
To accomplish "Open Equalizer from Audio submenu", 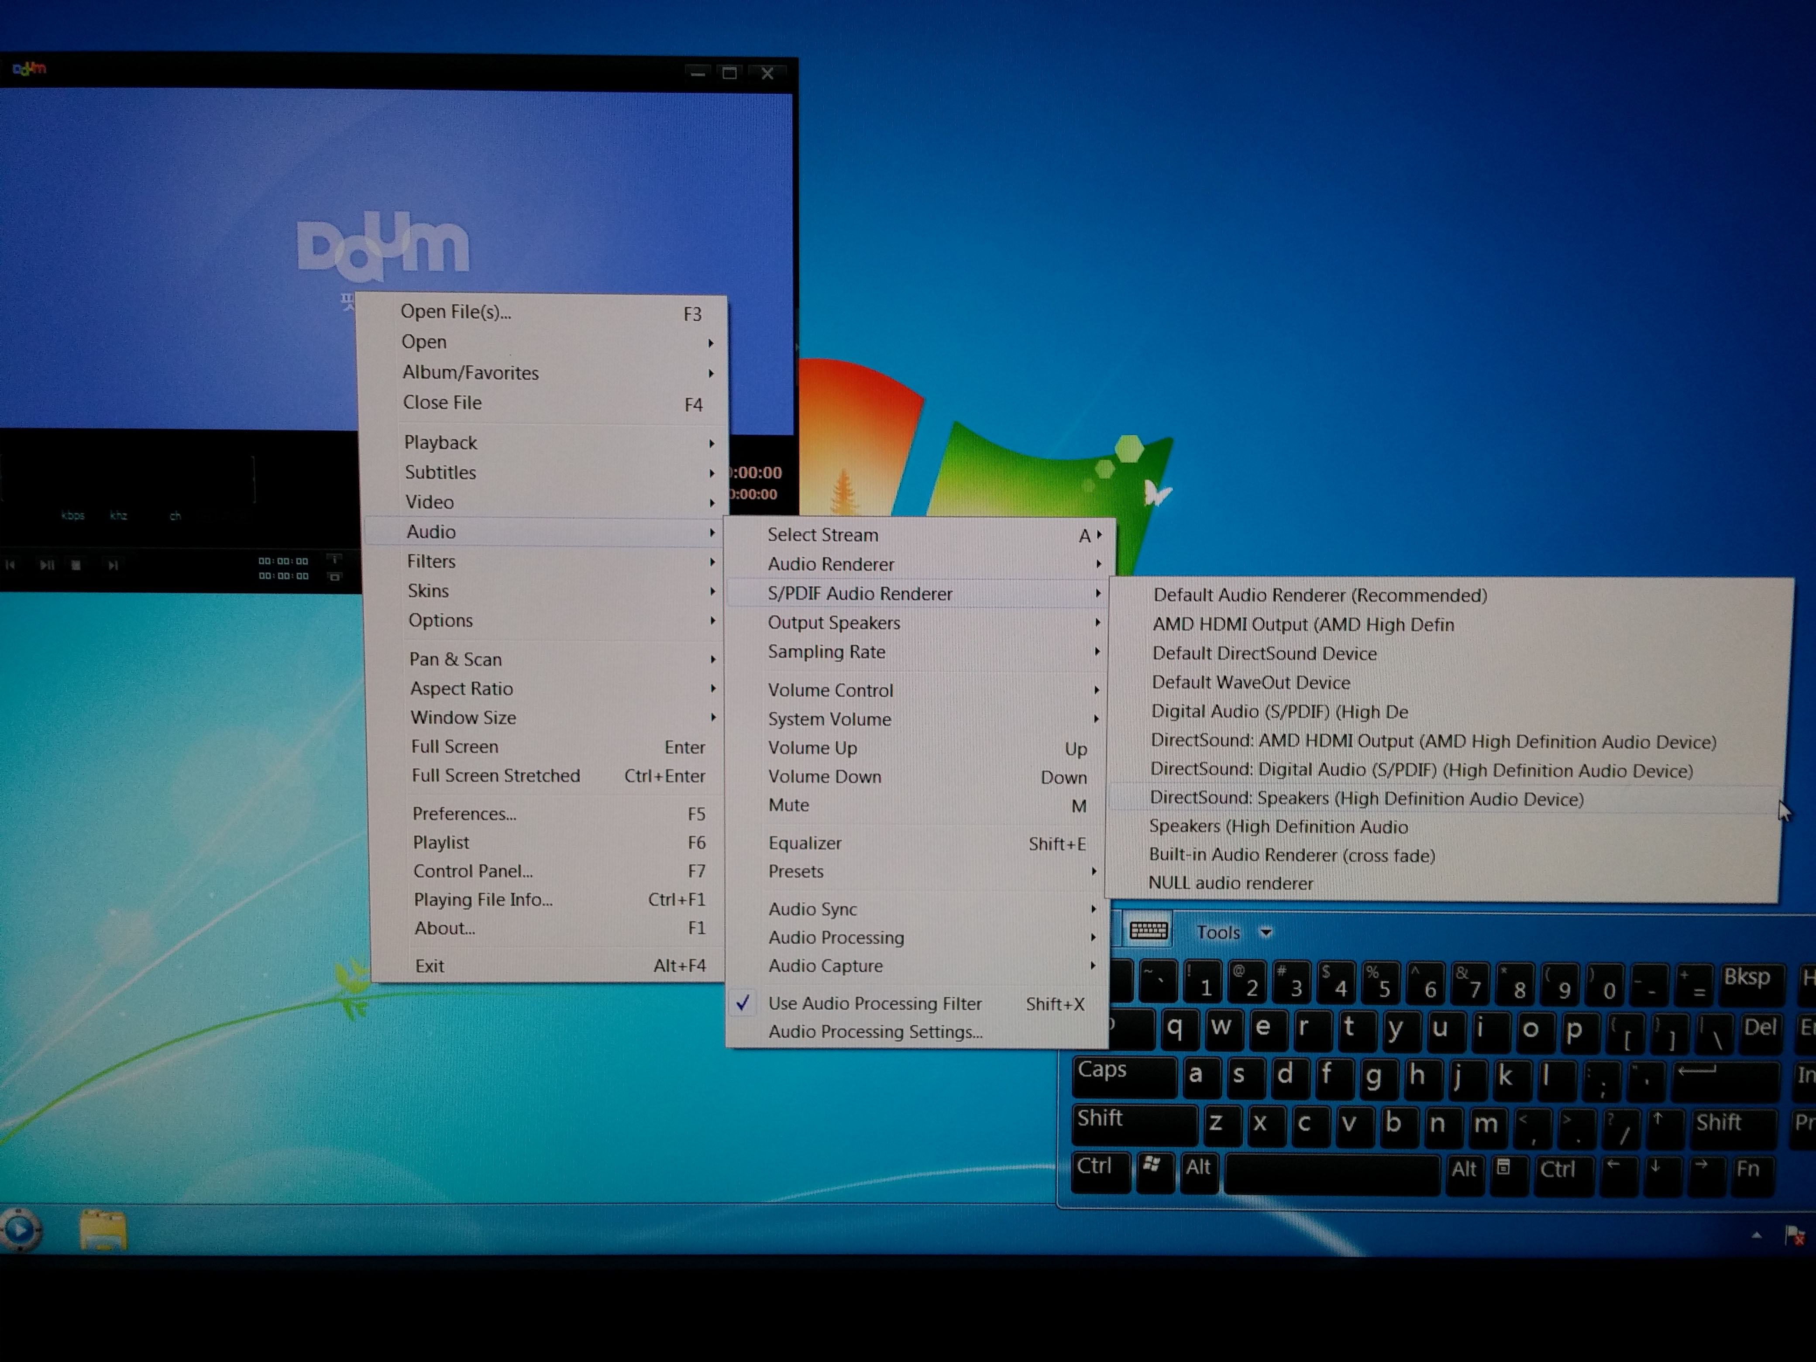I will (917, 843).
